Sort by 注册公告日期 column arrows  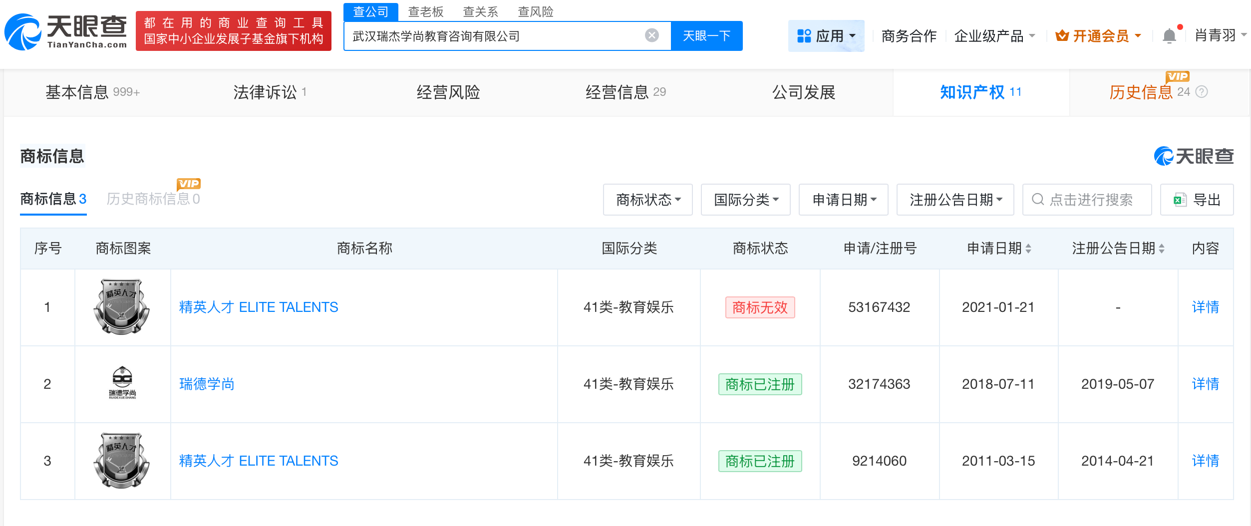click(1162, 249)
